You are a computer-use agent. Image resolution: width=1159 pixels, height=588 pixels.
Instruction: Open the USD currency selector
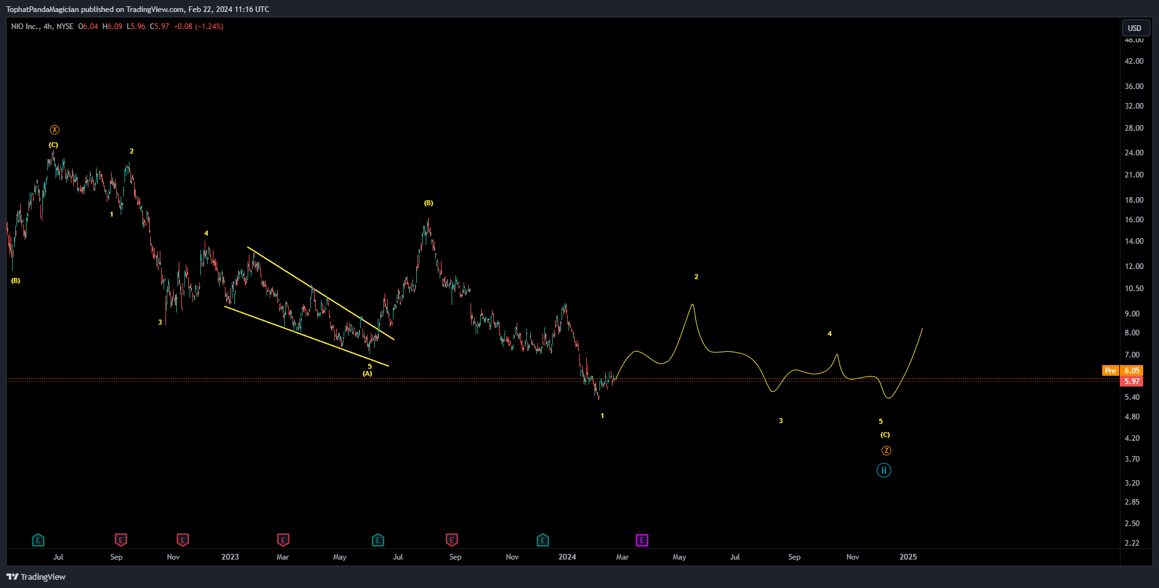coord(1135,28)
